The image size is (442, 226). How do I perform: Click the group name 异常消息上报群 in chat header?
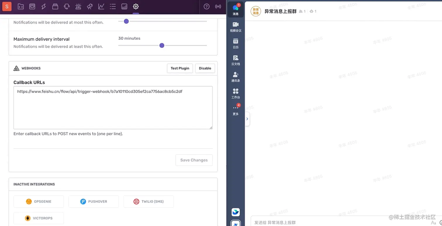tap(280, 11)
